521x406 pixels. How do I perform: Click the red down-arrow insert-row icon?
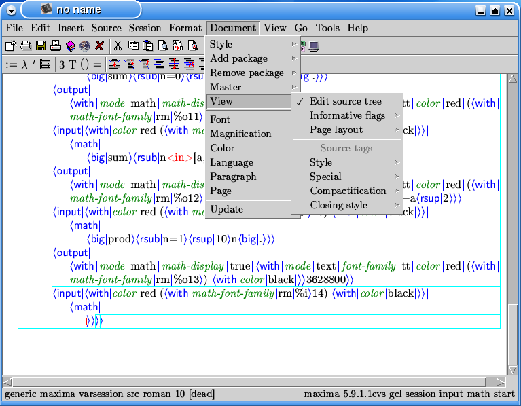114,64
